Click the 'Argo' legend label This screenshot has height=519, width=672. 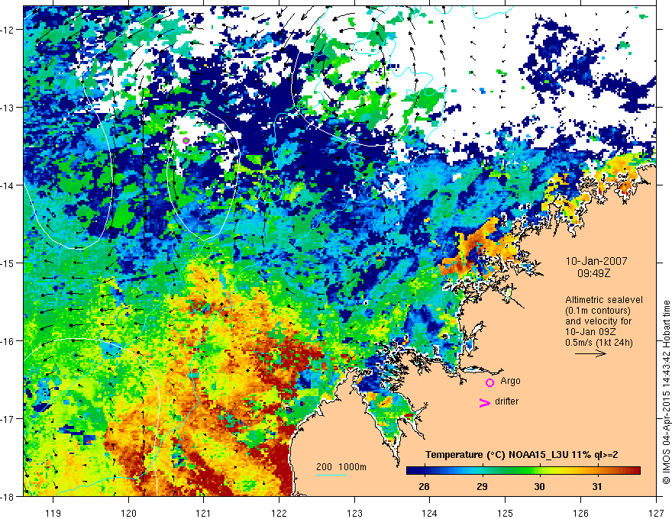click(510, 381)
